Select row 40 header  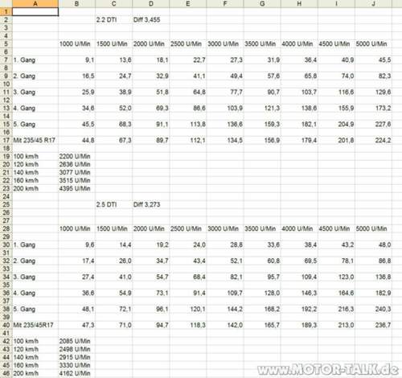pos(6,325)
